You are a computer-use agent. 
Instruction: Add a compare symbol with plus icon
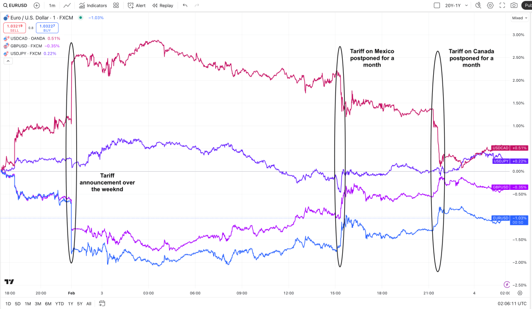tap(36, 6)
